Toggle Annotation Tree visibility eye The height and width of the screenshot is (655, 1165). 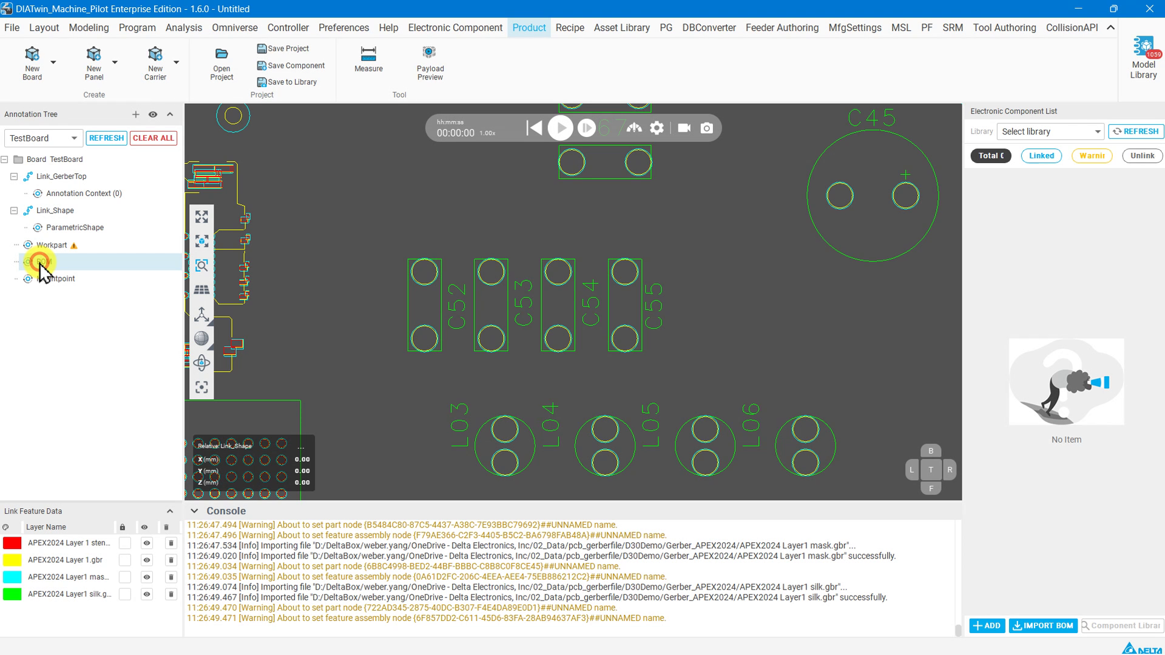[153, 115]
